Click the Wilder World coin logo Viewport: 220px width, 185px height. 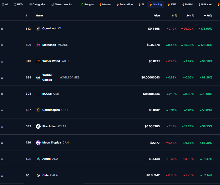38,61
